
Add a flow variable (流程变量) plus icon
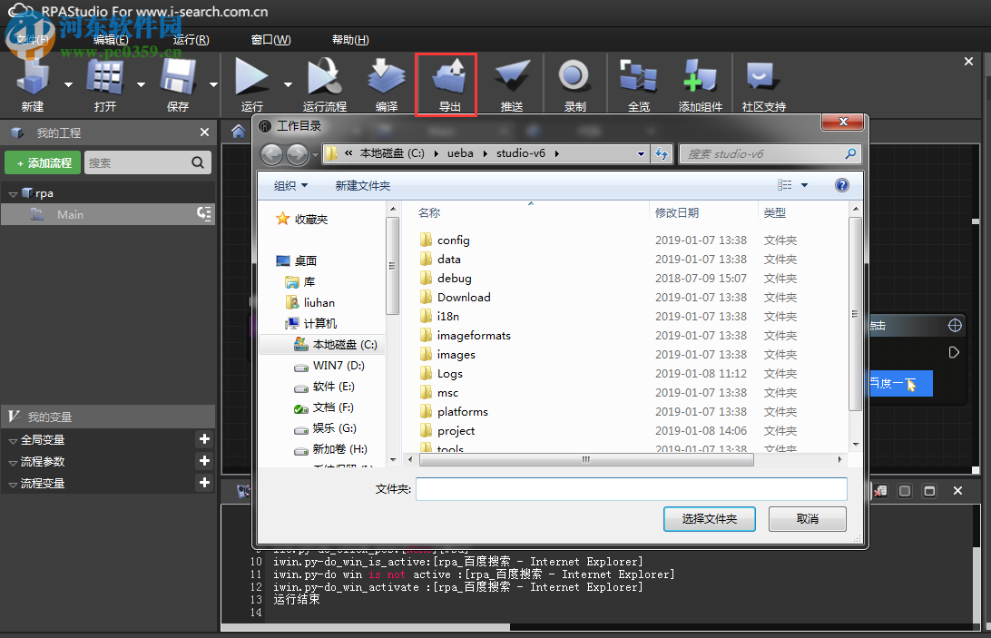pyautogui.click(x=204, y=483)
